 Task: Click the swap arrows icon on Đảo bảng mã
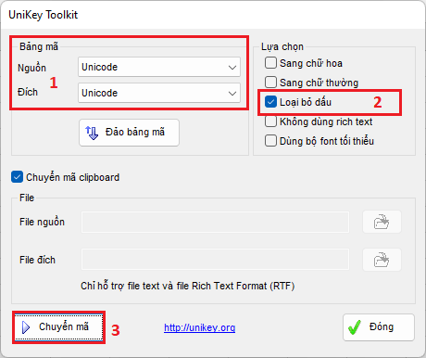92,133
